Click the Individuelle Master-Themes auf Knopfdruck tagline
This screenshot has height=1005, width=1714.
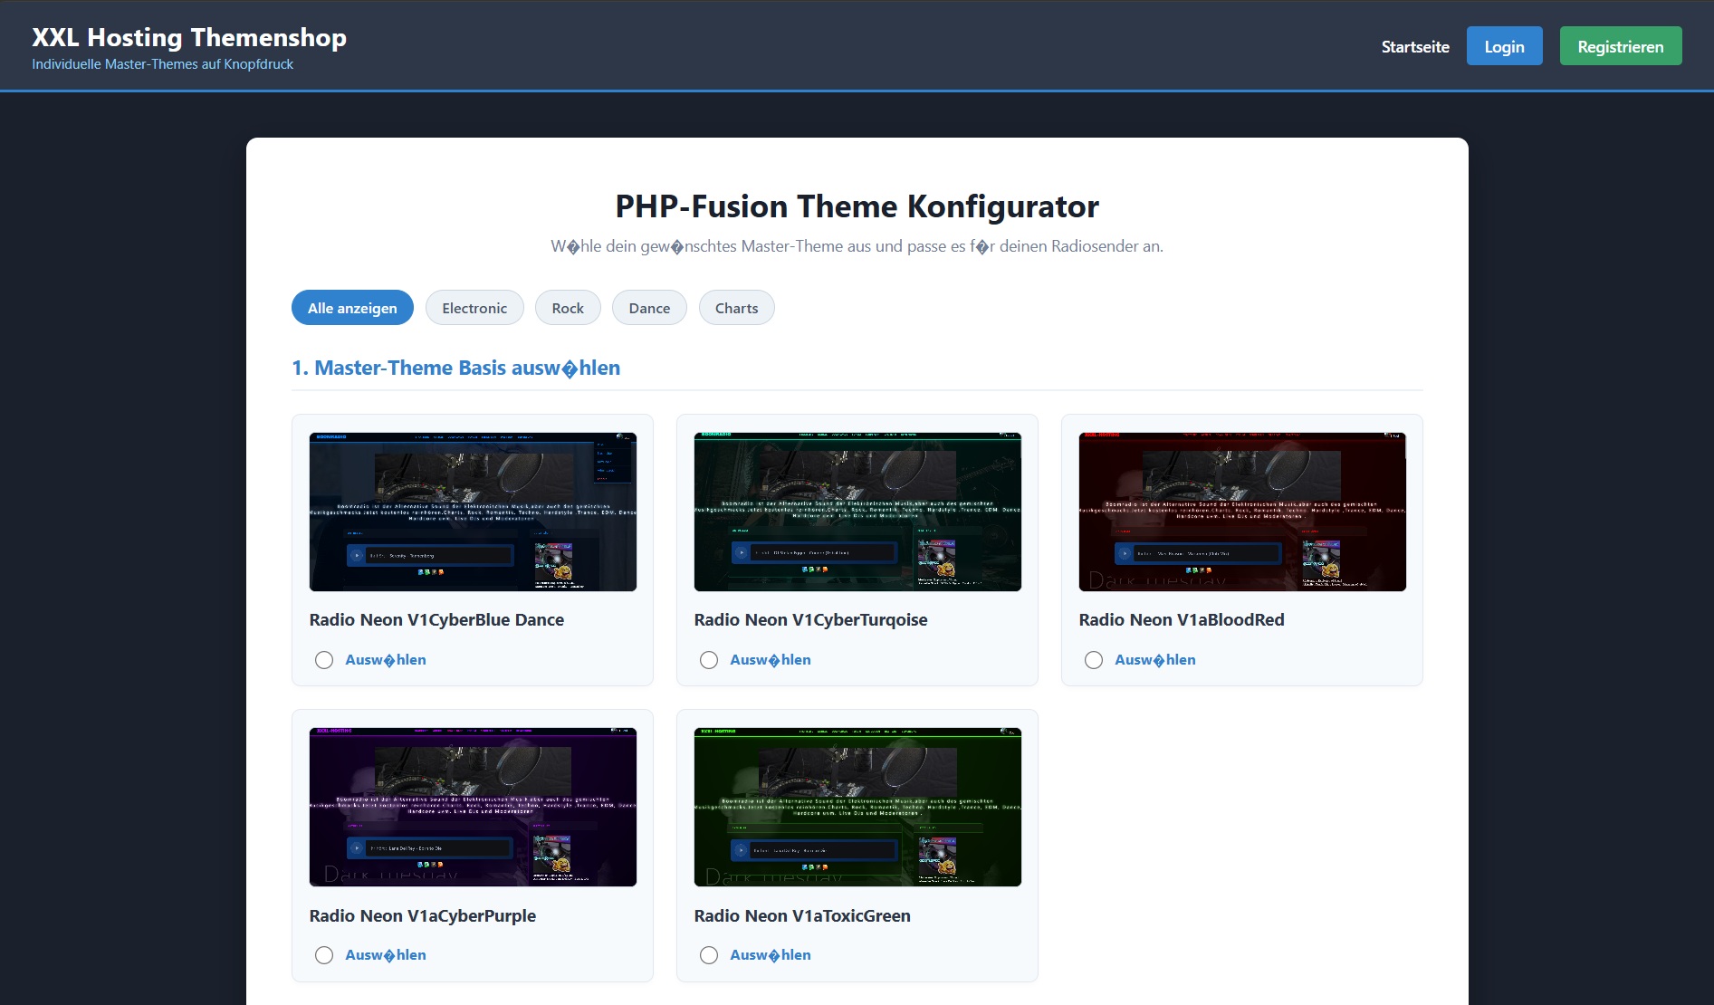(163, 64)
